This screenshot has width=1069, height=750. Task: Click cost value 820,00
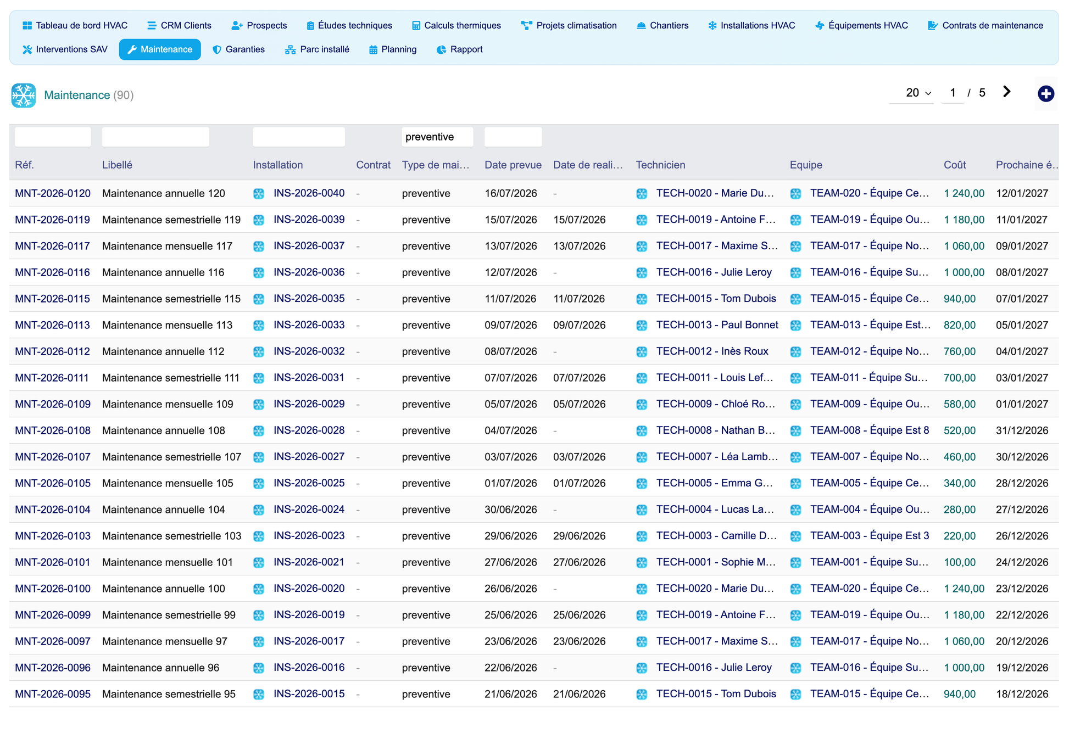pyautogui.click(x=960, y=325)
